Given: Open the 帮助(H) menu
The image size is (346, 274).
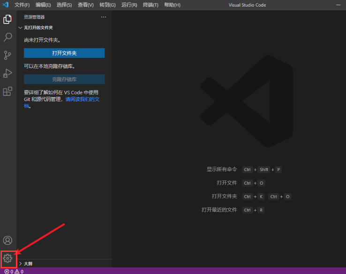Looking at the screenshot, I should click(x=172, y=5).
